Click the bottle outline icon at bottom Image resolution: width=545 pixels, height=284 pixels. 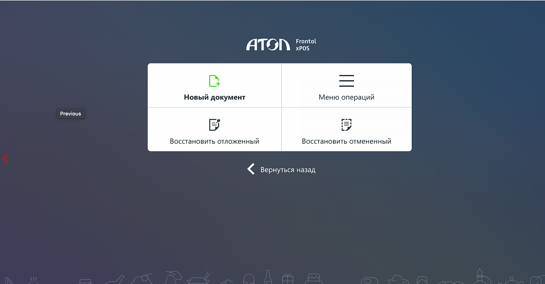[x=268, y=277]
